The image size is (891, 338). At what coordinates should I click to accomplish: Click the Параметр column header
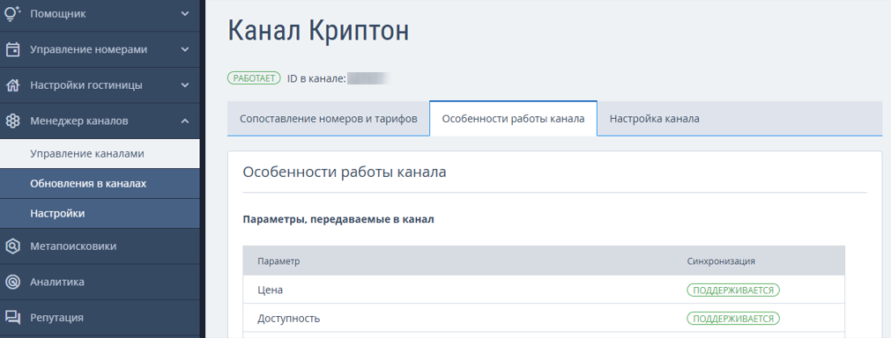[278, 261]
